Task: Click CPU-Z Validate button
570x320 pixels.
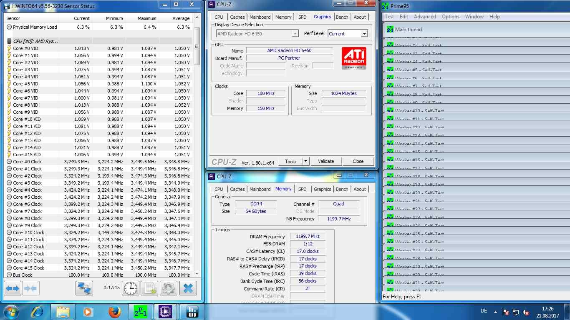Action: 326,161
